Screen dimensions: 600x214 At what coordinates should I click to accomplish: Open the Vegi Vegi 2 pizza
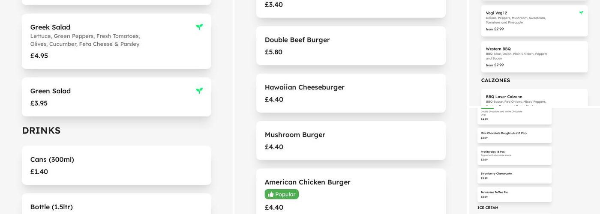point(534,21)
